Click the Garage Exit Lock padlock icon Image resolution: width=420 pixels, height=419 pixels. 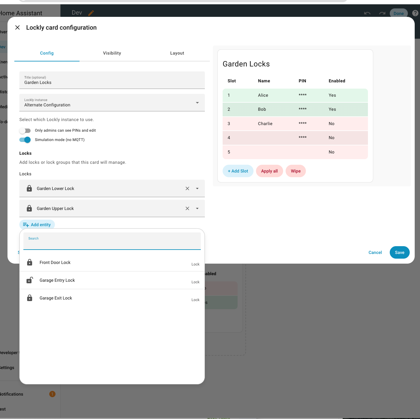pos(30,298)
